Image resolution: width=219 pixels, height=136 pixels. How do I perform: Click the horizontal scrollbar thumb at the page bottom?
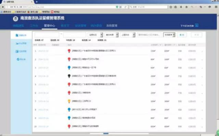point(106,134)
